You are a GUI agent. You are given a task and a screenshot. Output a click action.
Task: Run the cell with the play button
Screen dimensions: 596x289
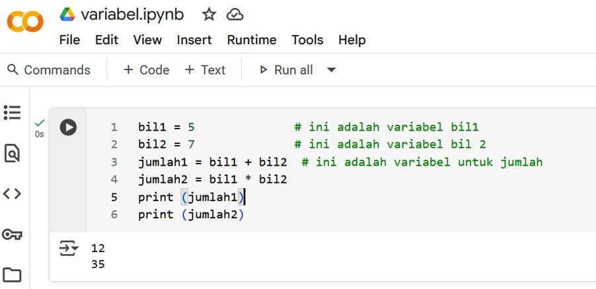68,127
